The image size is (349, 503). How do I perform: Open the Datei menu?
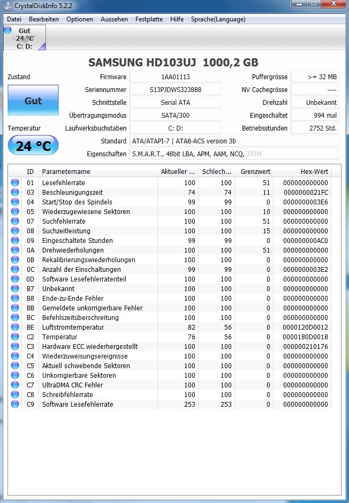[14, 19]
